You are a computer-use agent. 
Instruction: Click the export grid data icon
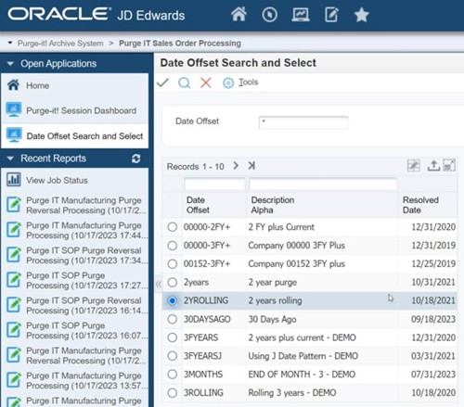(x=433, y=166)
